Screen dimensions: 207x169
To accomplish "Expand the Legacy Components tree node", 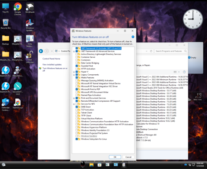I will (74, 75).
